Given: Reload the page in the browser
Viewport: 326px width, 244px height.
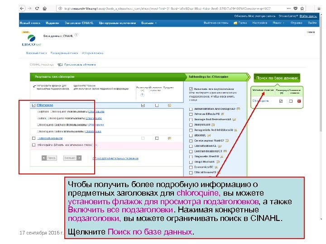Looking at the screenshot, I should pyautogui.click(x=37, y=9).
